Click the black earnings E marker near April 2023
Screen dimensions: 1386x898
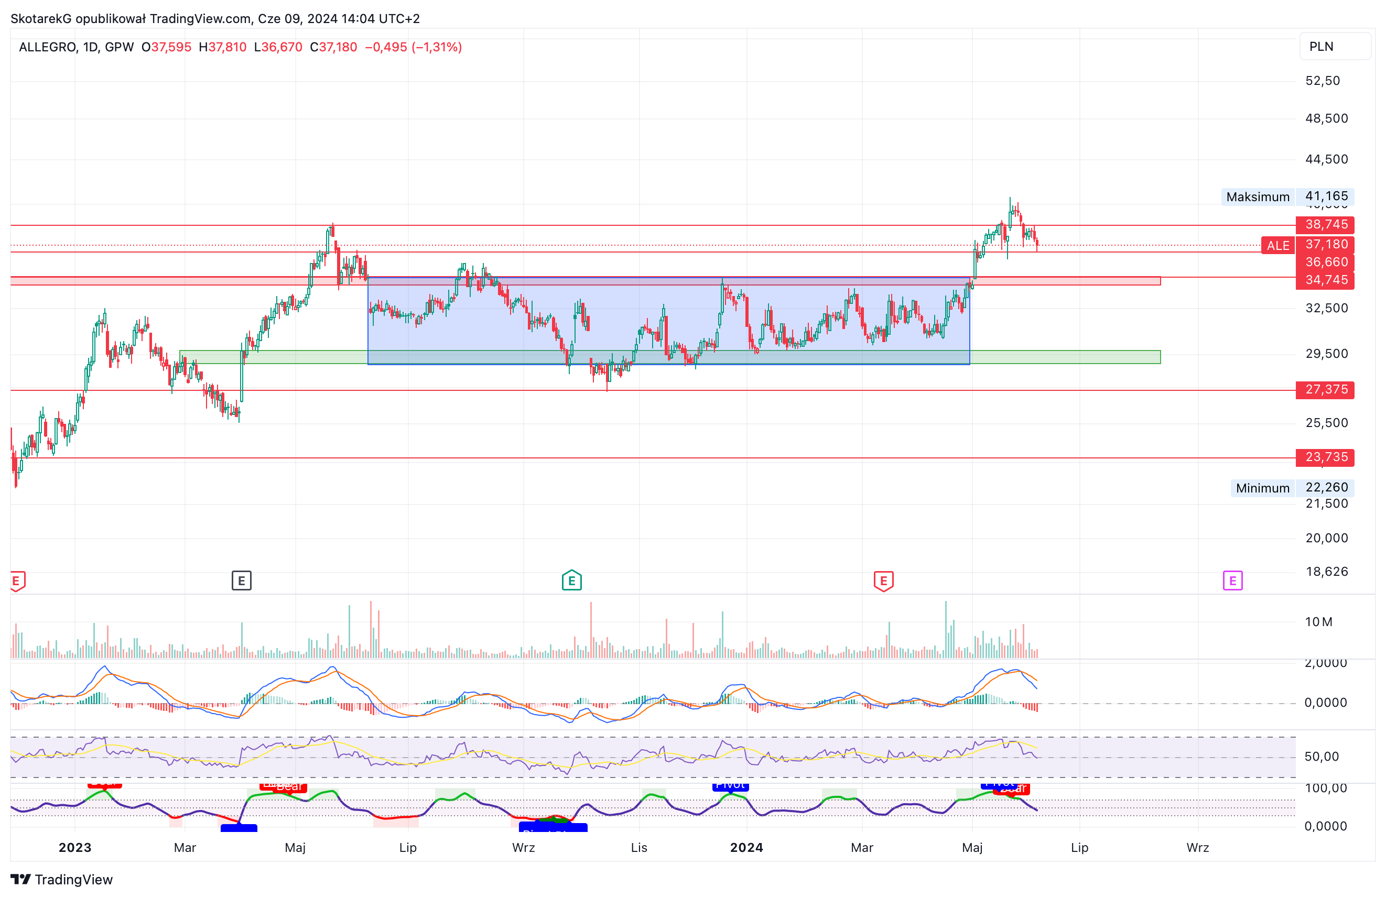tap(241, 580)
